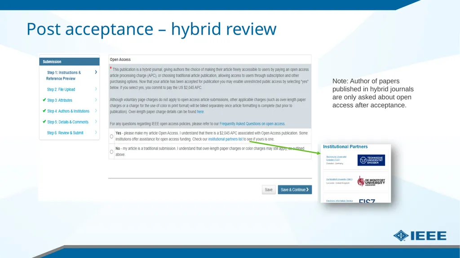Expand chevron next to Step 5 Details
Image resolution: width=460 pixels, height=258 pixels.
(96, 122)
